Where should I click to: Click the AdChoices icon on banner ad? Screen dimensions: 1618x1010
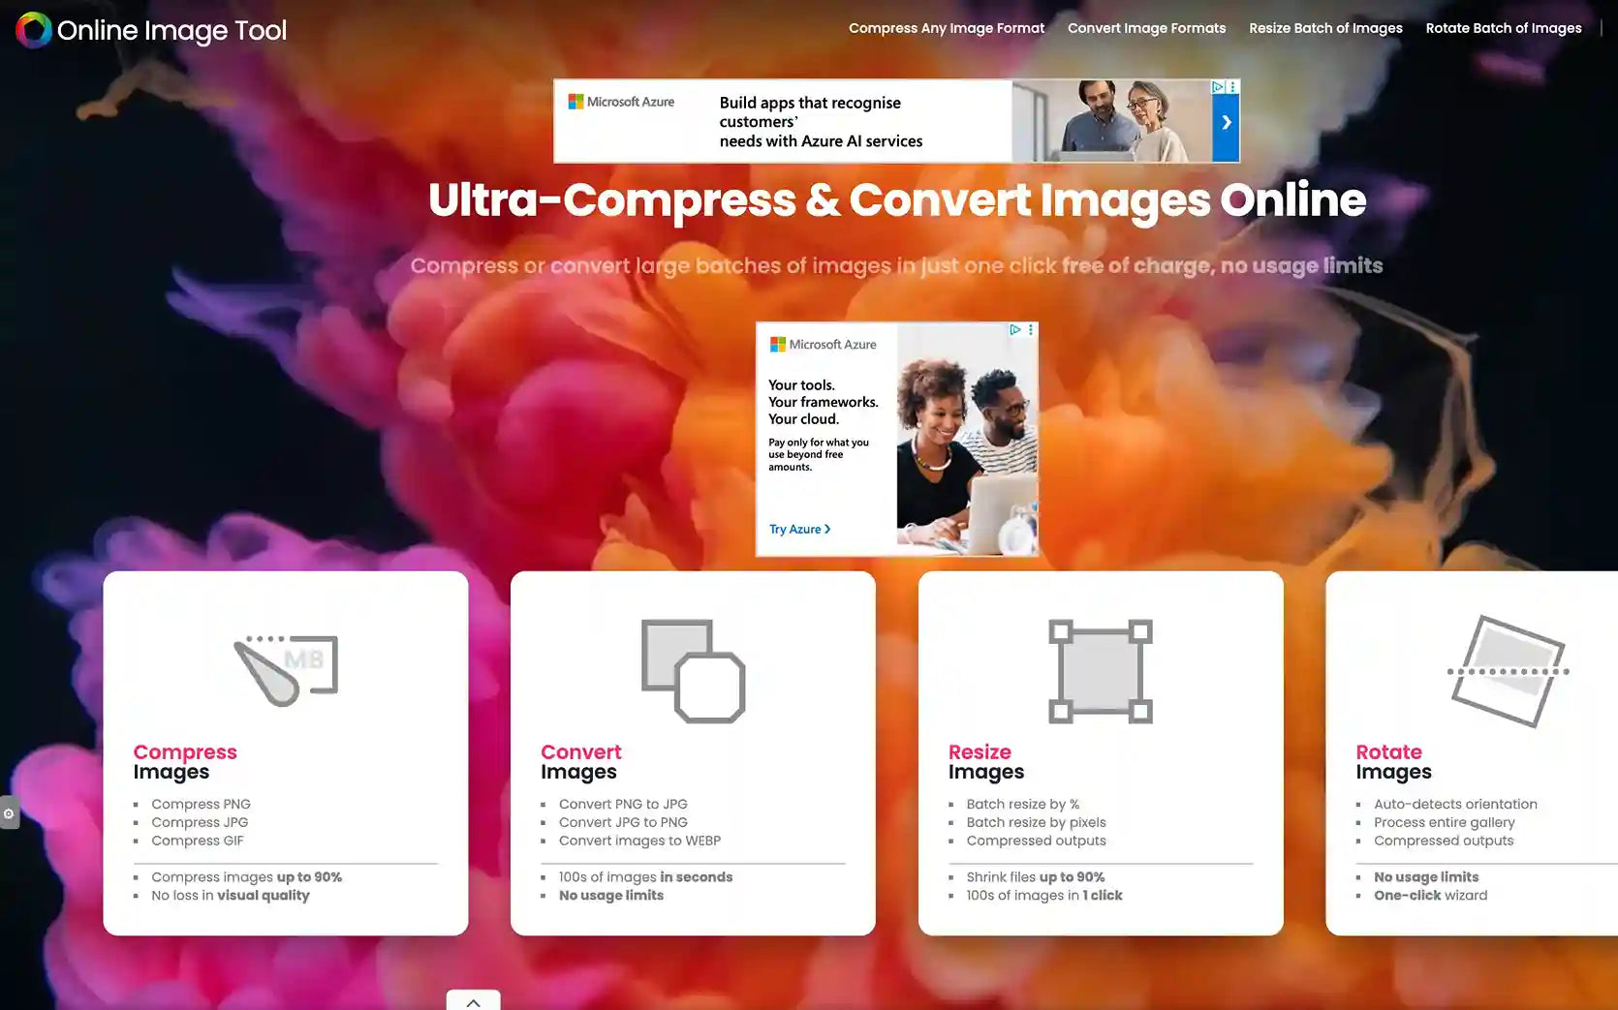tap(1219, 87)
